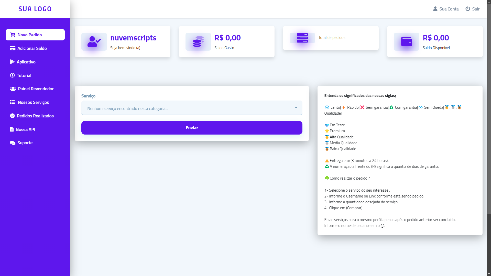Click the Enviar button
Screen dimensions: 491x276
pyautogui.click(x=192, y=127)
